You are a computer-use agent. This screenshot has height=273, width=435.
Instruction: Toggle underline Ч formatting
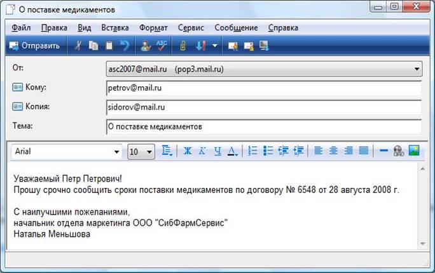pyautogui.click(x=217, y=151)
